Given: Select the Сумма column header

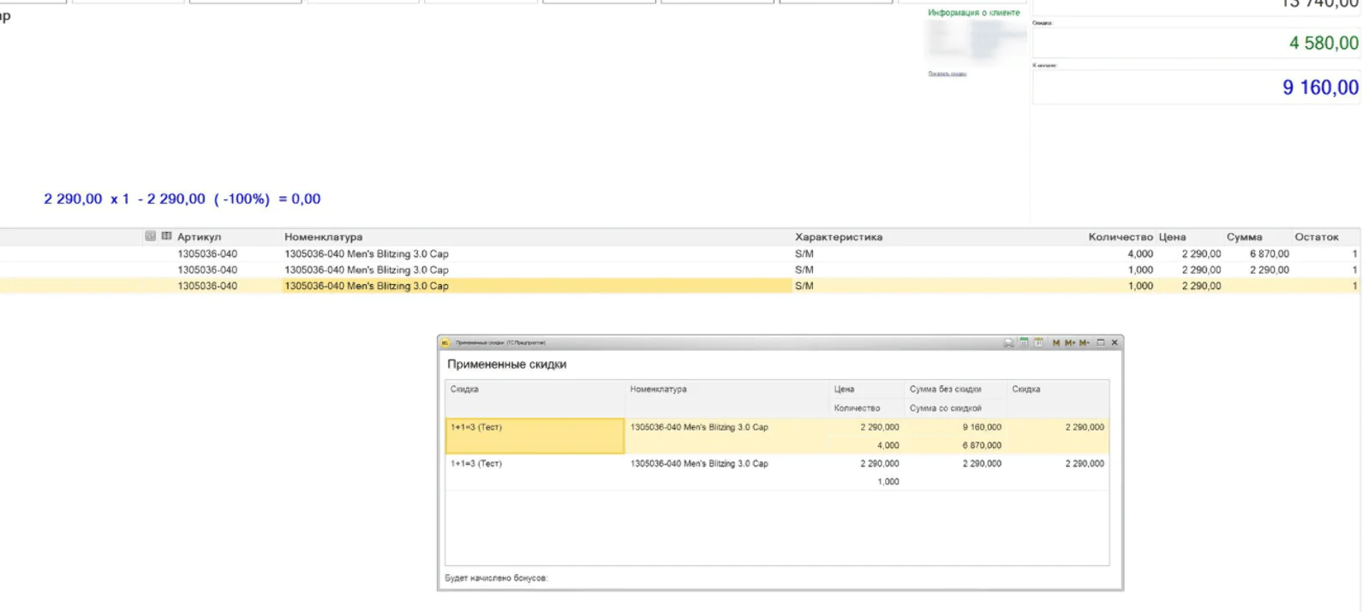Looking at the screenshot, I should tap(1244, 237).
